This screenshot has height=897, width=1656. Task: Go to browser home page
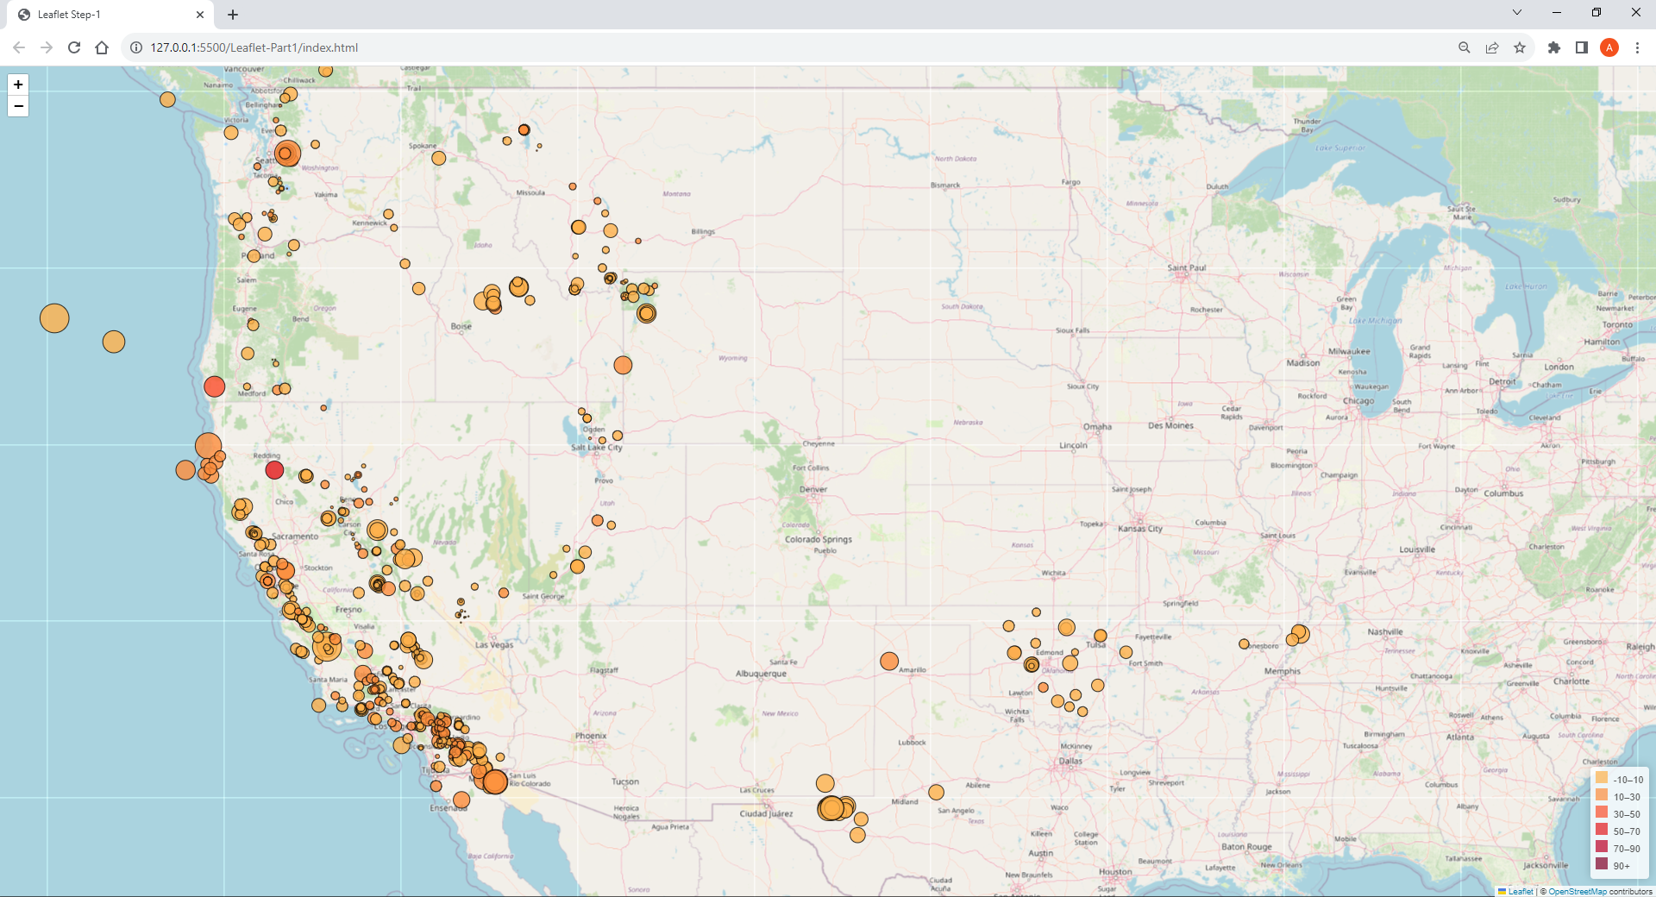pyautogui.click(x=102, y=47)
